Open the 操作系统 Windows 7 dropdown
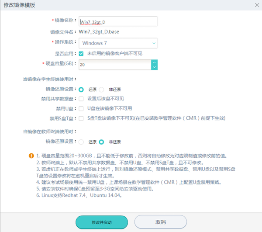Image resolution: width=262 pixels, height=232 pixels. coord(118,43)
